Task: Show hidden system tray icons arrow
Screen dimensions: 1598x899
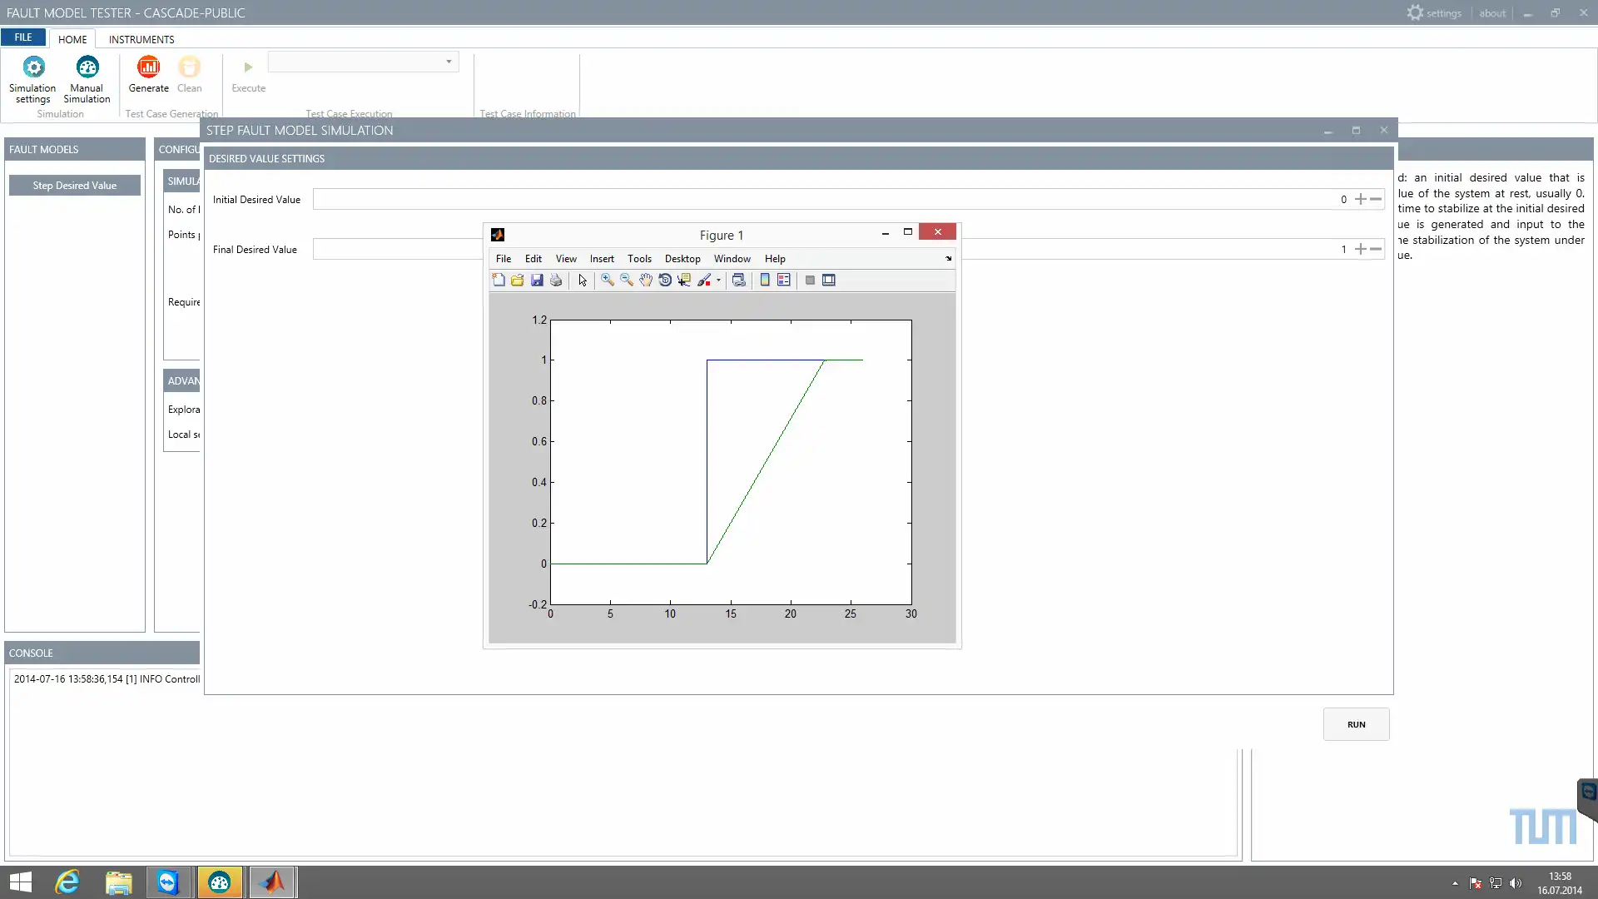Action: tap(1455, 883)
